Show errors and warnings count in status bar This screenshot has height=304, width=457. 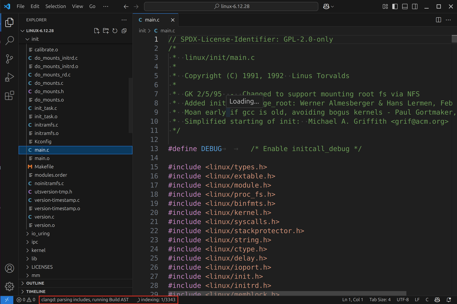[26, 300]
